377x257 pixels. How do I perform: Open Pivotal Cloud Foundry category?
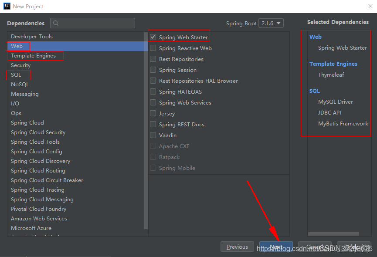(76, 209)
